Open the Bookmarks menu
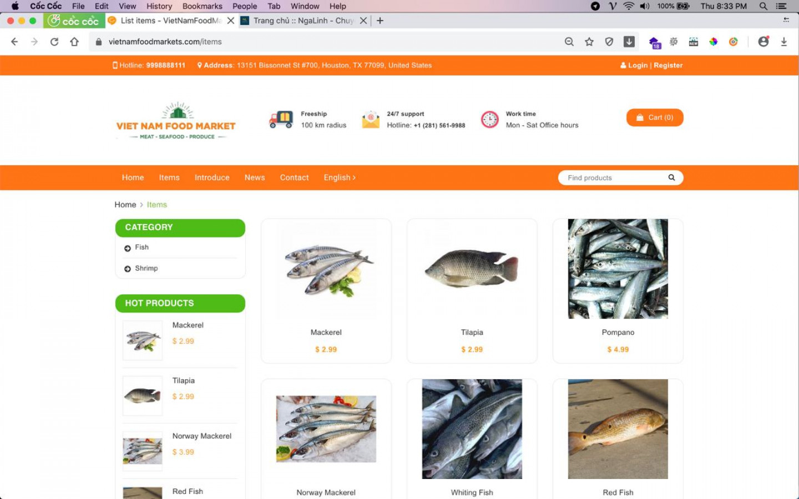Screen dimensions: 799x499 coord(203,6)
